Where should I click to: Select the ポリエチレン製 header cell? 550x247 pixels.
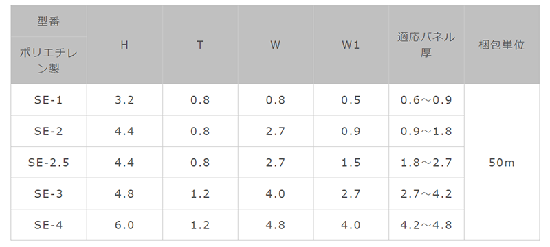[x=49, y=60]
